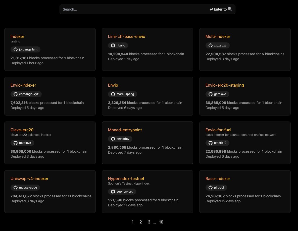Click GitHub icon next to enviodev
Image resolution: width=298 pixels, height=231 pixels.
(113, 139)
